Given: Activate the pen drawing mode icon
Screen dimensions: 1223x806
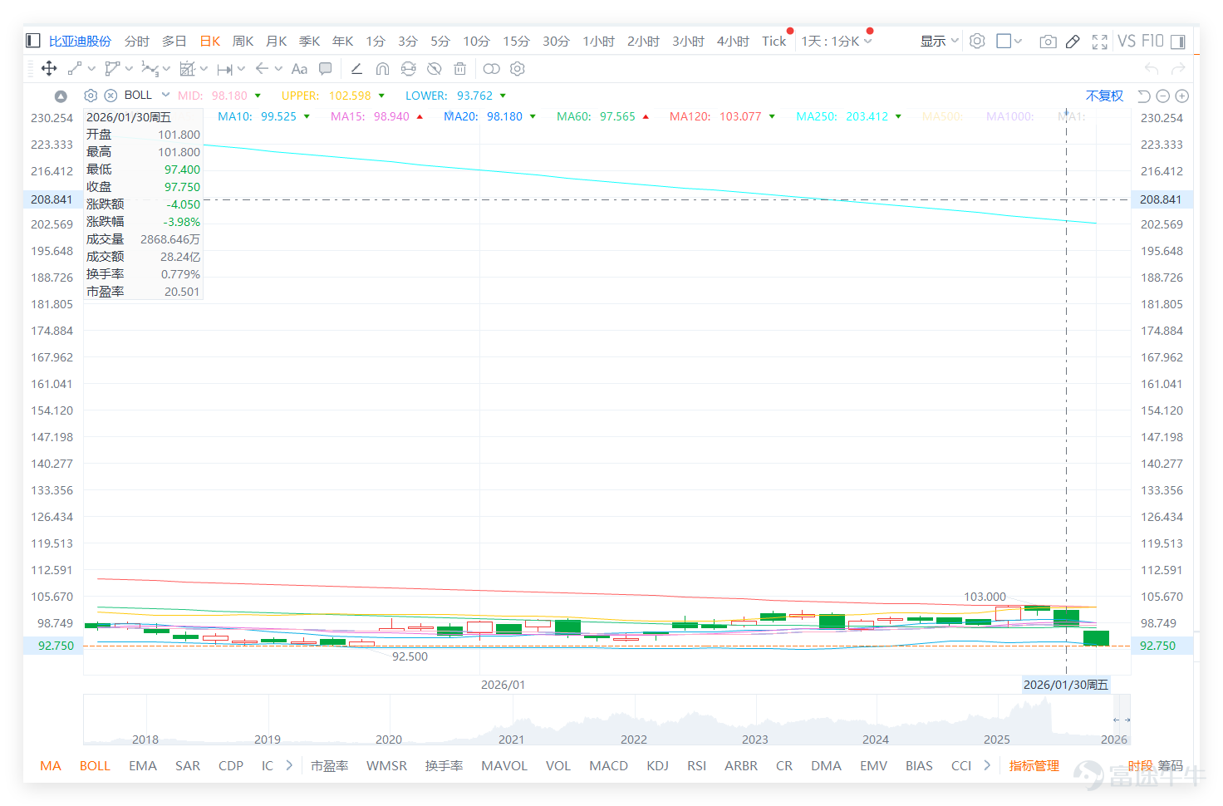Looking at the screenshot, I should tap(1073, 42).
